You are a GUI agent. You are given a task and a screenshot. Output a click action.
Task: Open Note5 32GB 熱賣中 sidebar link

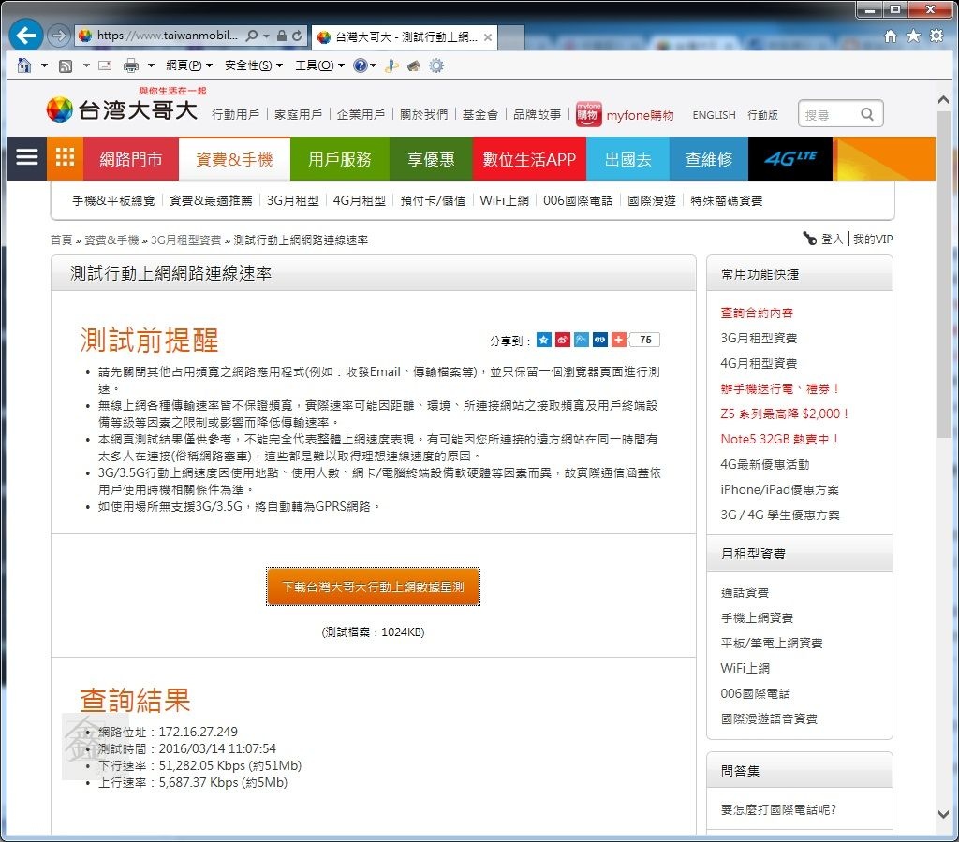[780, 439]
